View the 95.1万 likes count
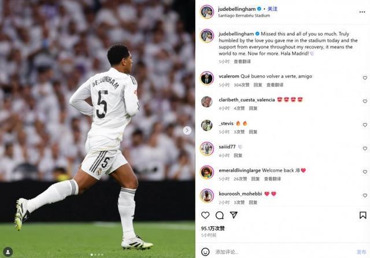 point(213,228)
